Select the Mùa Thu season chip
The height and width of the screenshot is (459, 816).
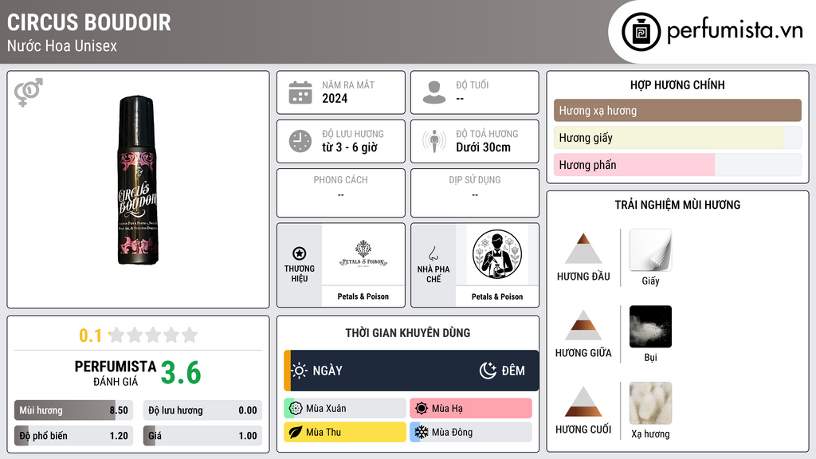click(345, 433)
